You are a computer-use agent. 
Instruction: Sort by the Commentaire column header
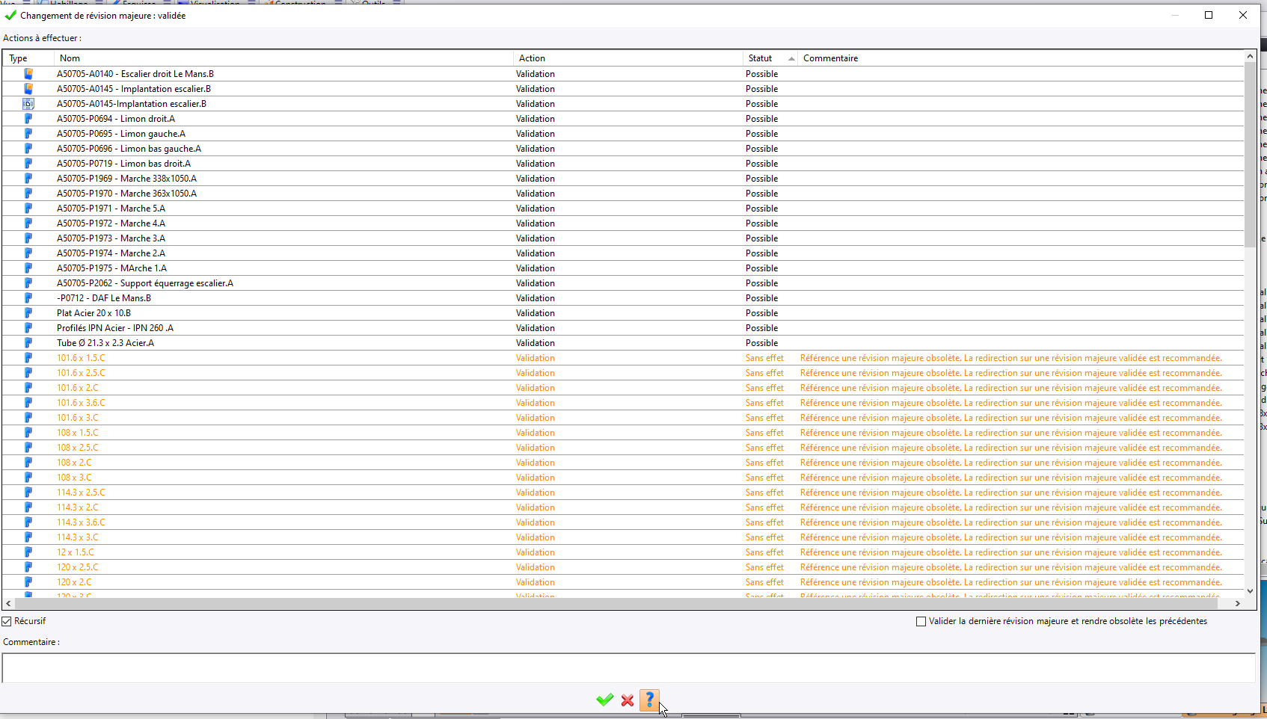click(1020, 58)
